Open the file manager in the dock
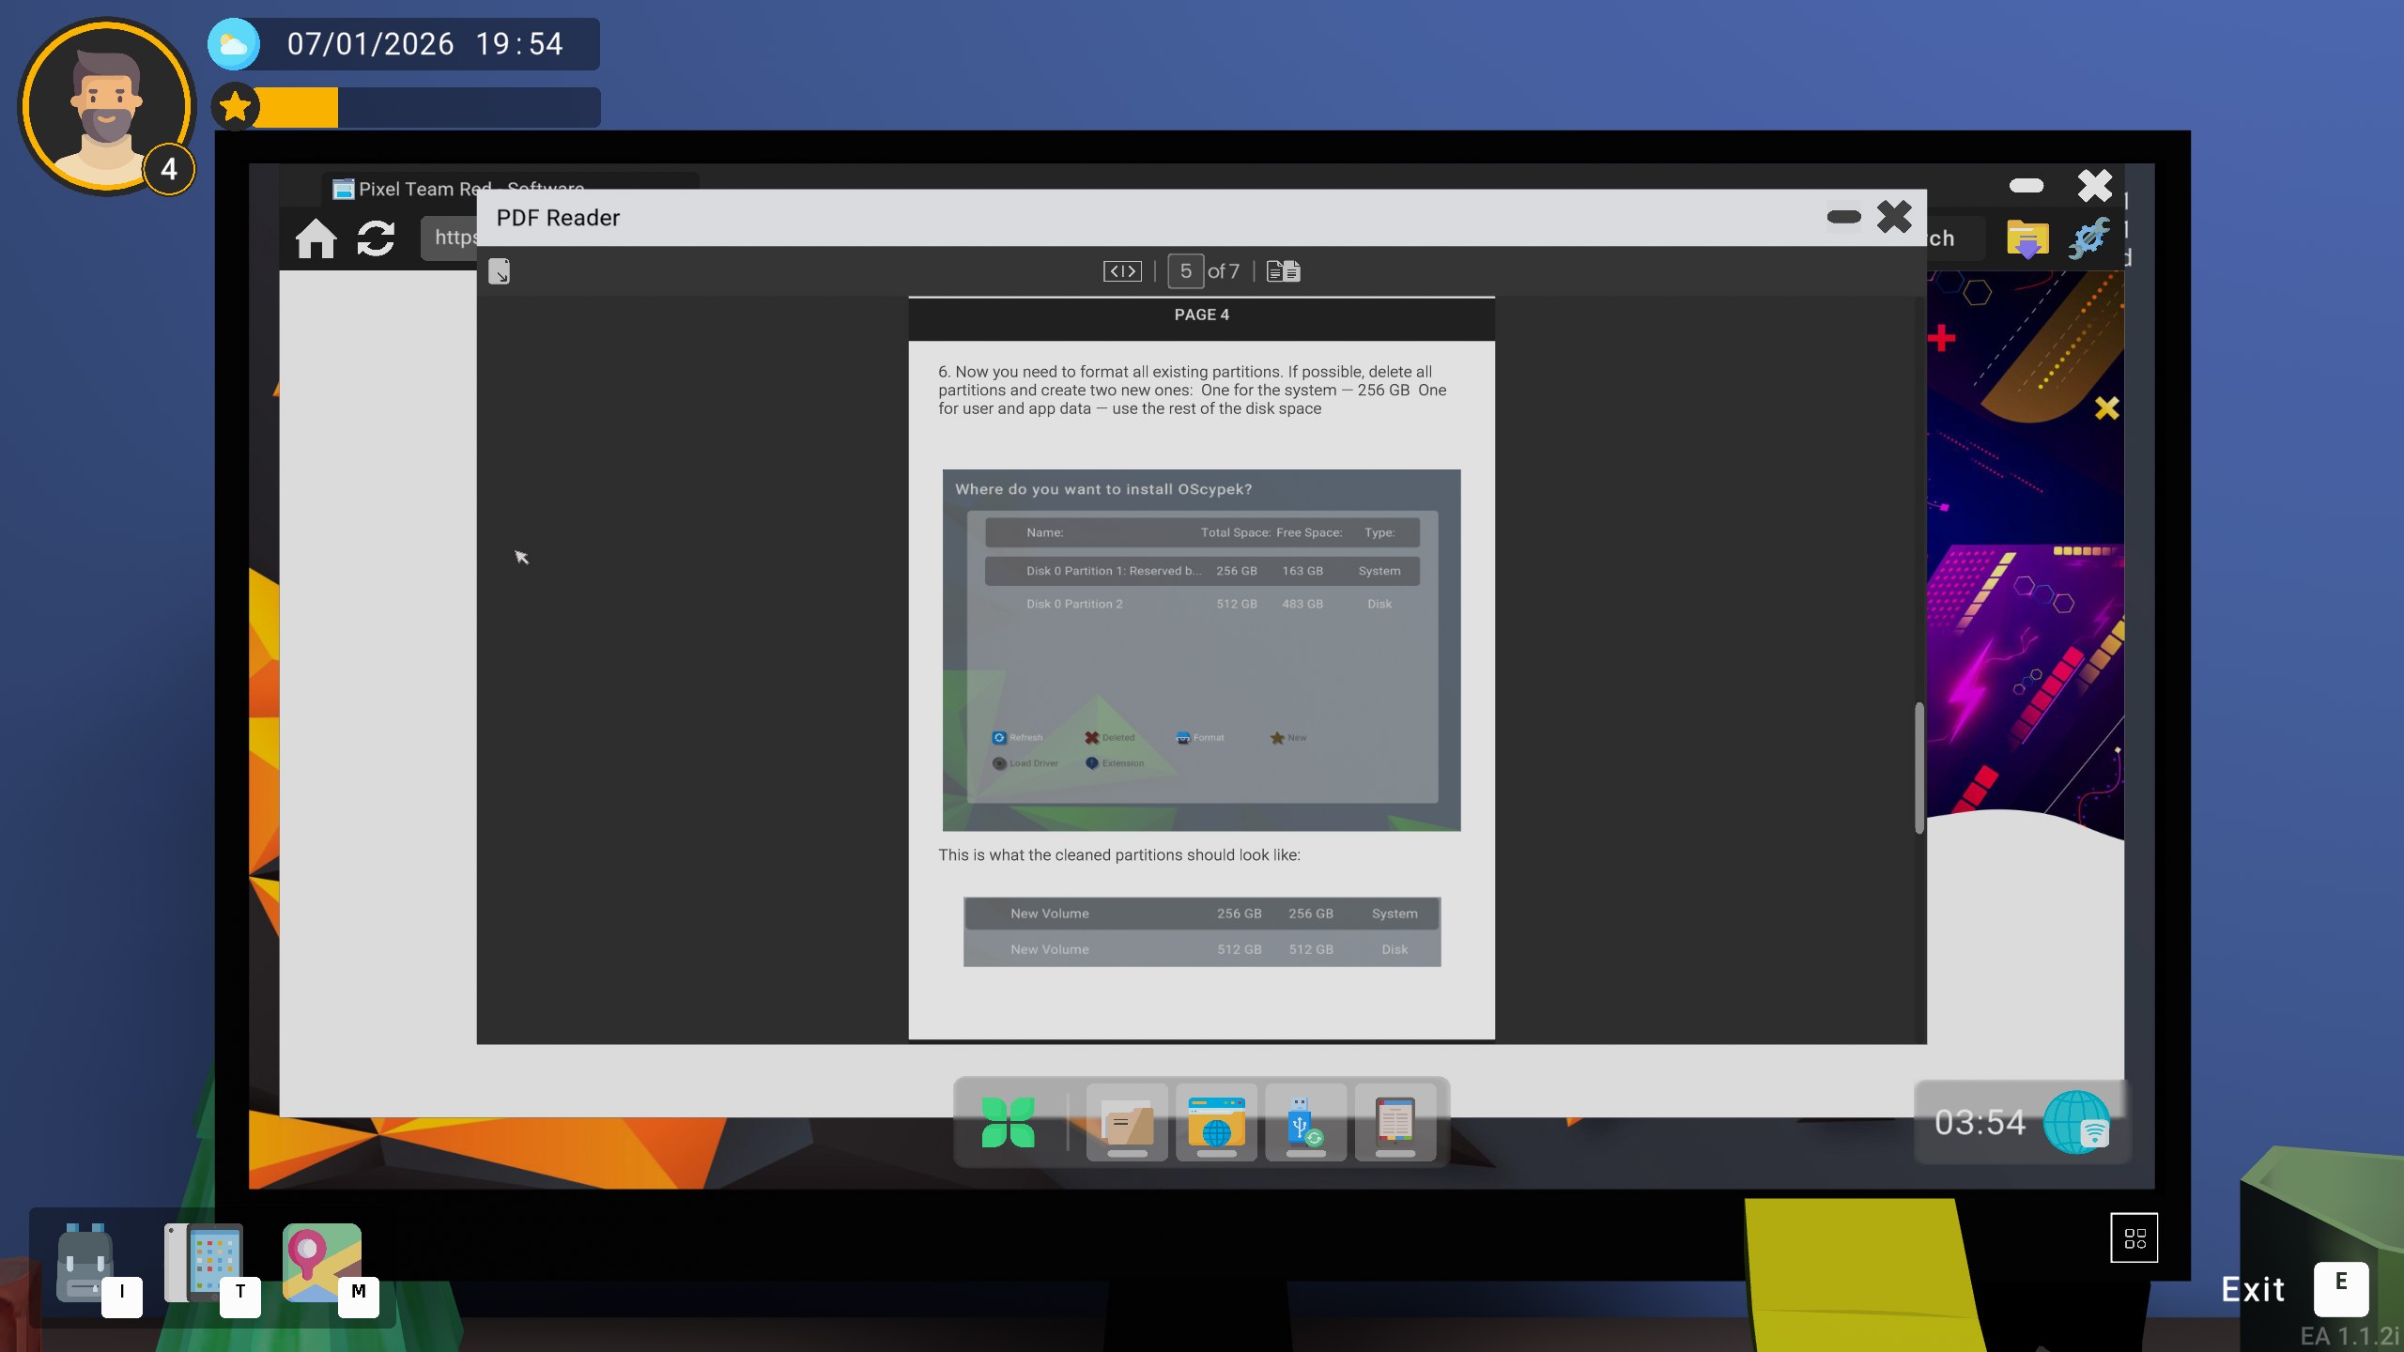 pos(1127,1122)
